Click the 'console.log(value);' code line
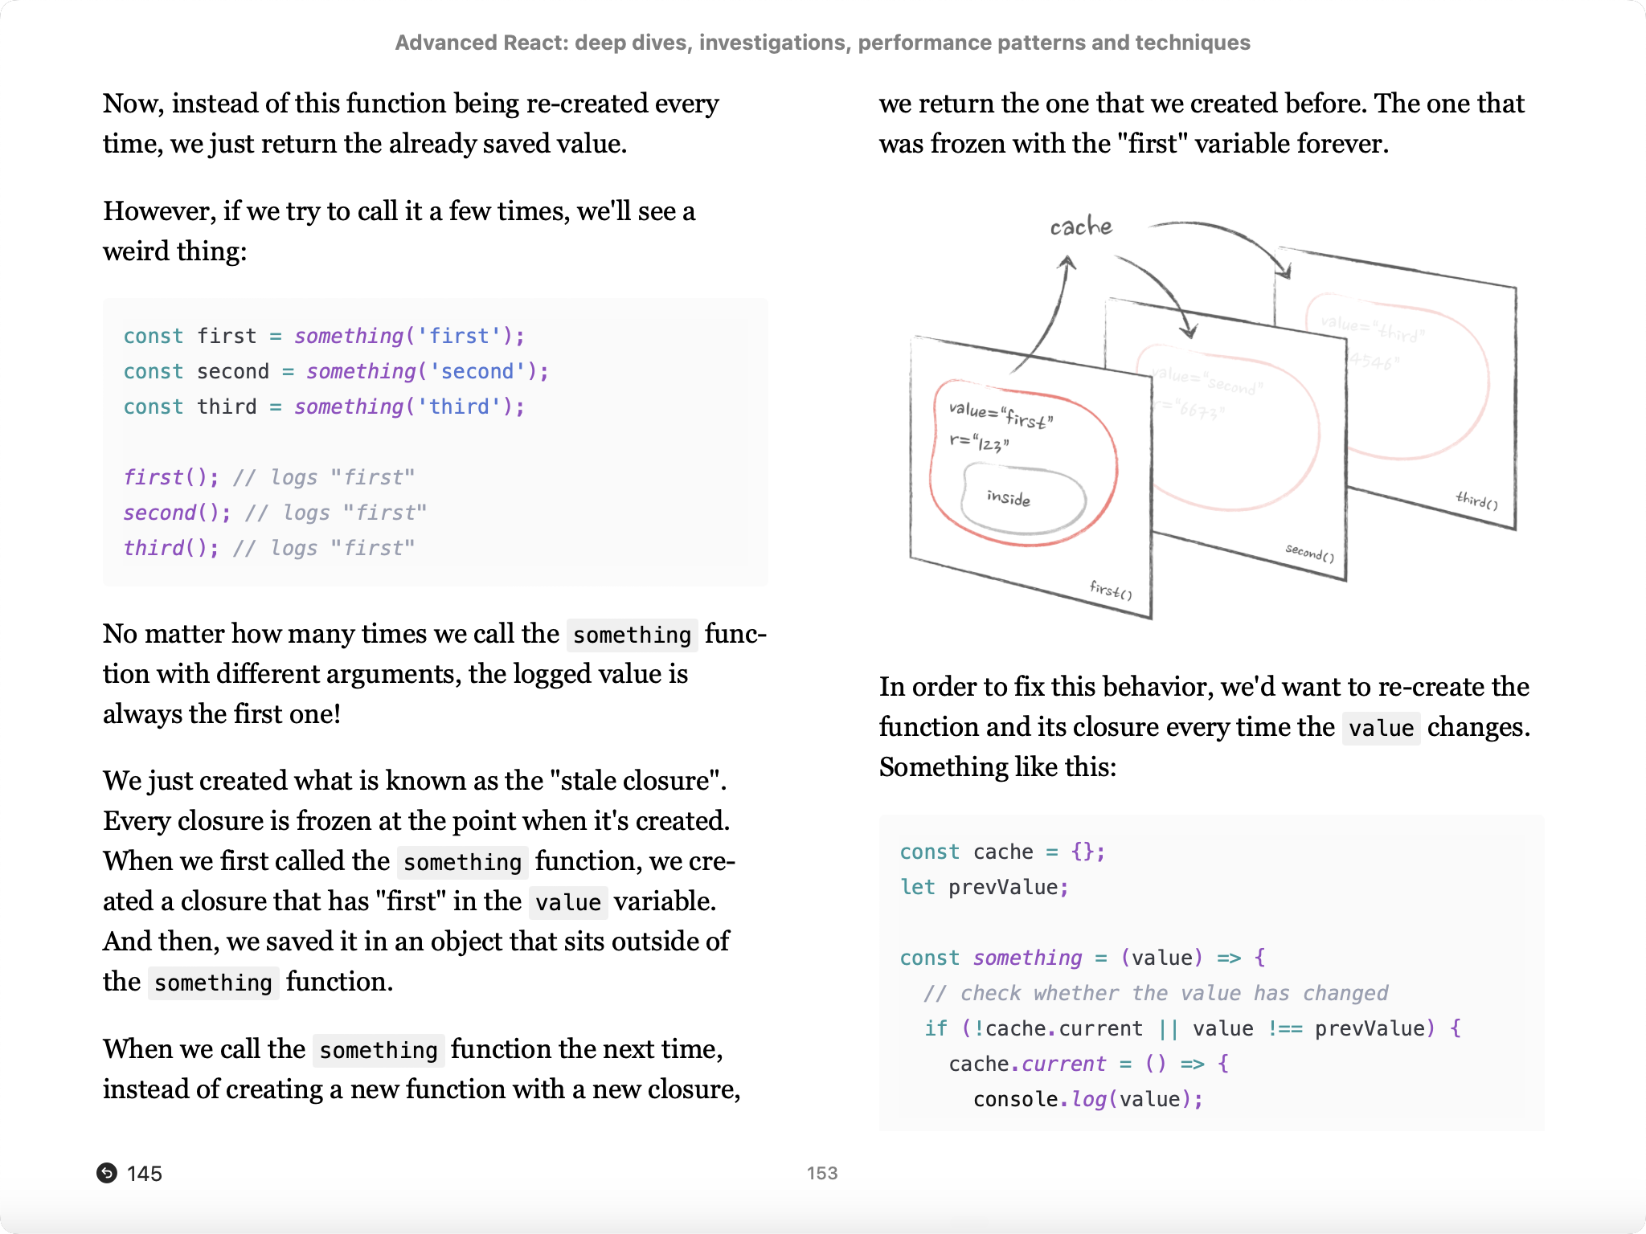1646x1234 pixels. click(x=1087, y=1099)
